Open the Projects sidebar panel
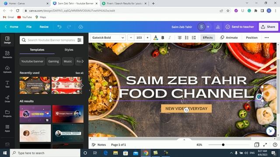 point(7,113)
